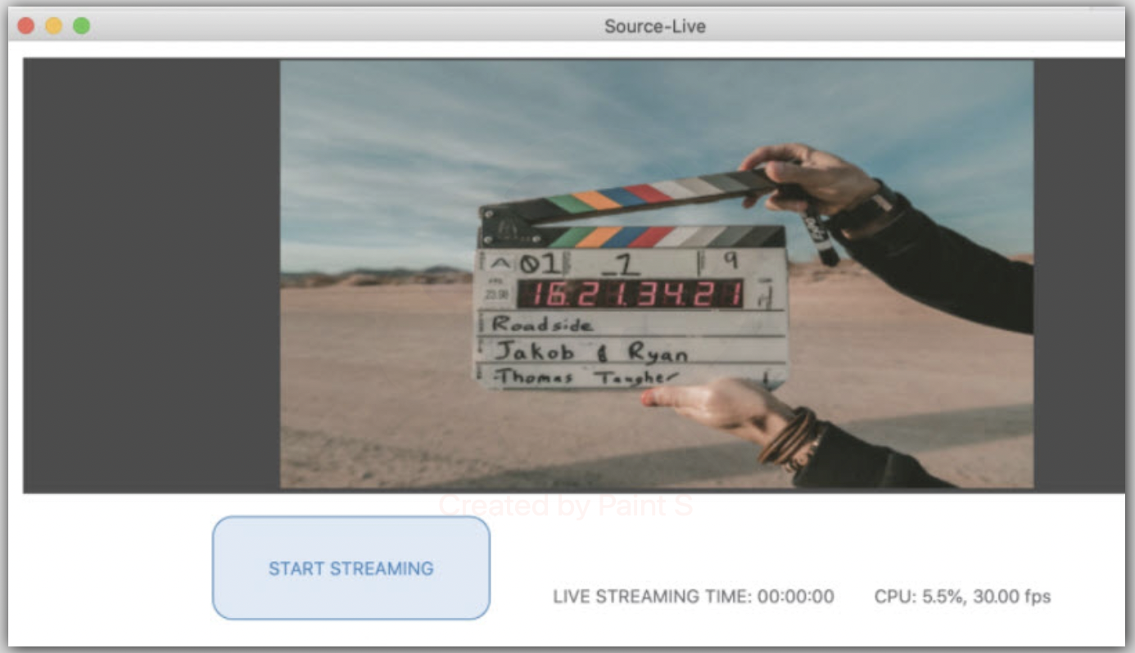Minimize the window using the yellow button
Viewport: 1135px width, 653px height.
[x=54, y=26]
